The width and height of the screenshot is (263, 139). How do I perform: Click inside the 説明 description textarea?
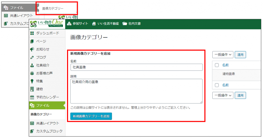pos(136,91)
